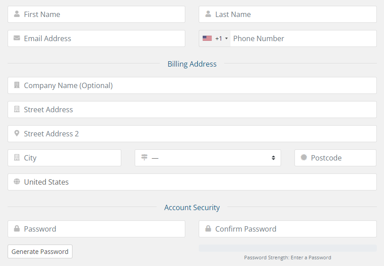Click the badge icon beside Postcode
Image resolution: width=384 pixels, height=266 pixels.
[x=304, y=158]
